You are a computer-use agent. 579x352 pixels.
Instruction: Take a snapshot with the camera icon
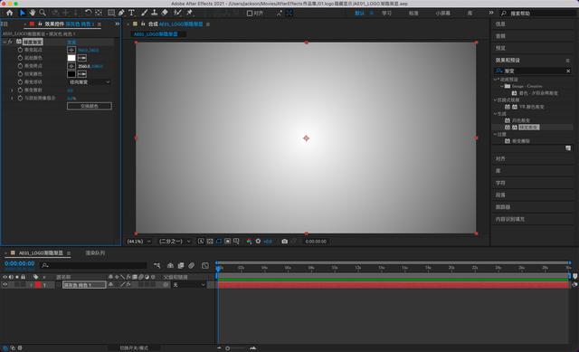tap(284, 242)
